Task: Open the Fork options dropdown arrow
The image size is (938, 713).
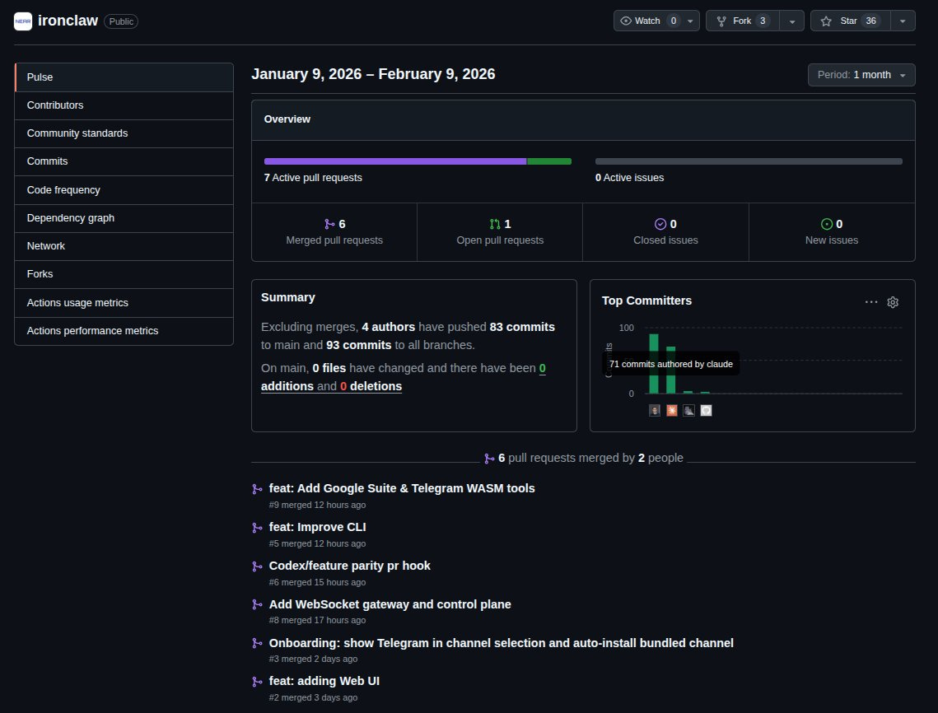Action: [x=792, y=21]
